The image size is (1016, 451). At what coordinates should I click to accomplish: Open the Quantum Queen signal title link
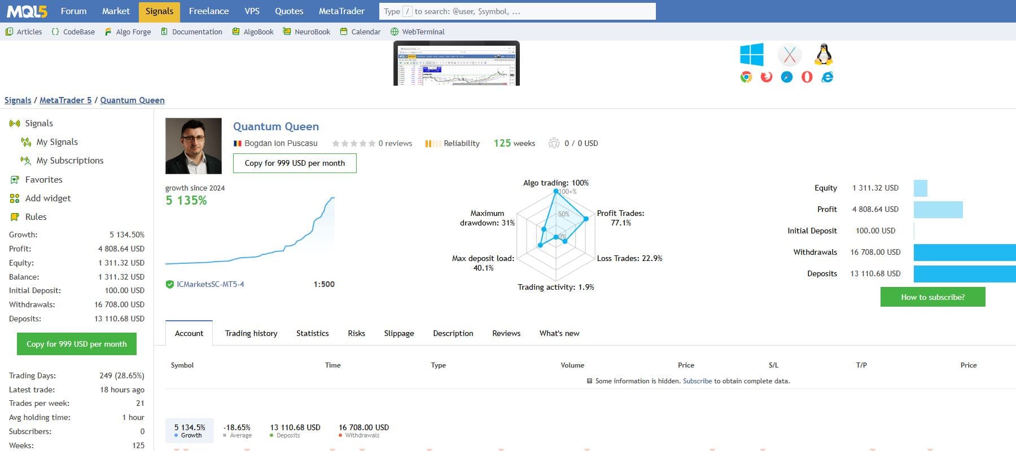pos(276,126)
